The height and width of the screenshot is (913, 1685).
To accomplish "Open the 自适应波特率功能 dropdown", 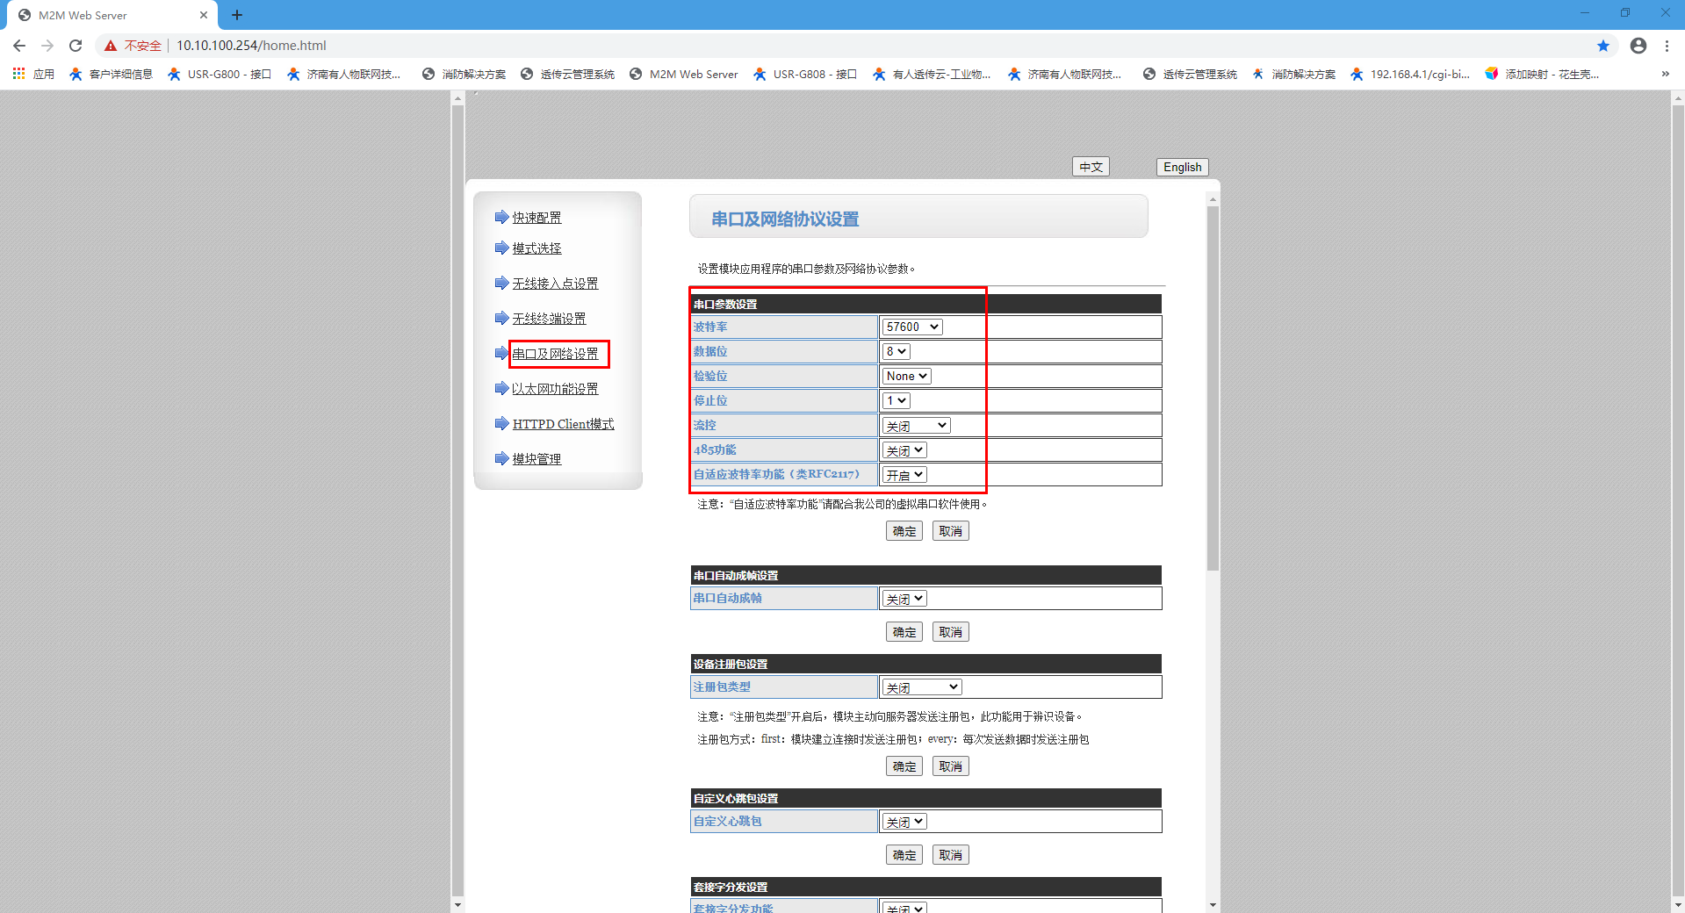I will 904,475.
